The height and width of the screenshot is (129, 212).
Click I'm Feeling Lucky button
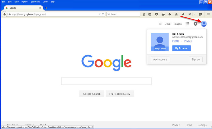(x=120, y=94)
